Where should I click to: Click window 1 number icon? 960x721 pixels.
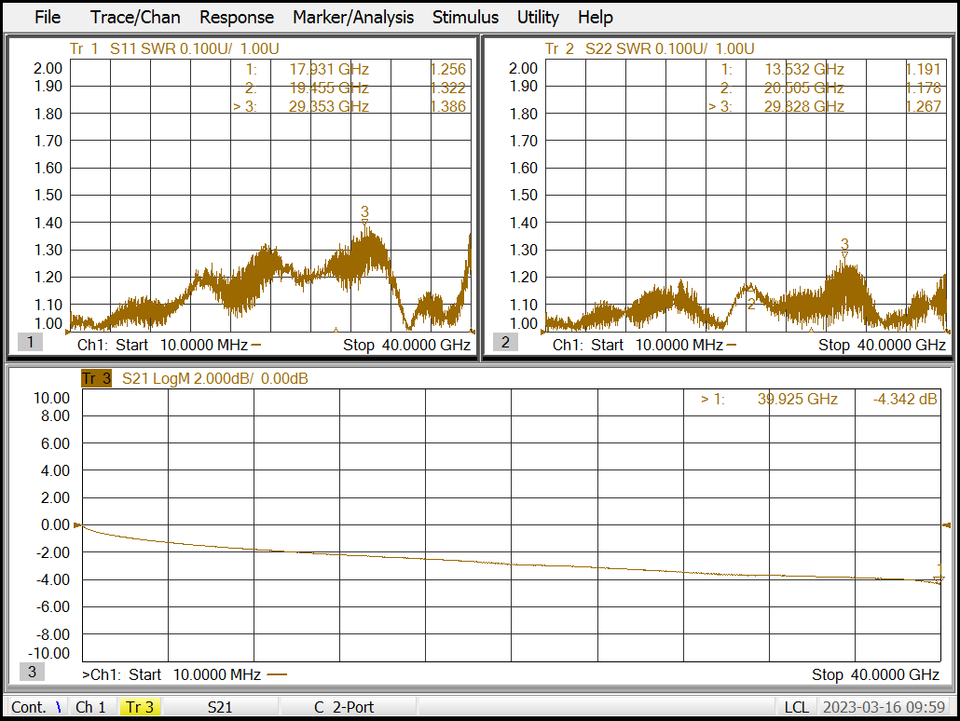pyautogui.click(x=30, y=342)
